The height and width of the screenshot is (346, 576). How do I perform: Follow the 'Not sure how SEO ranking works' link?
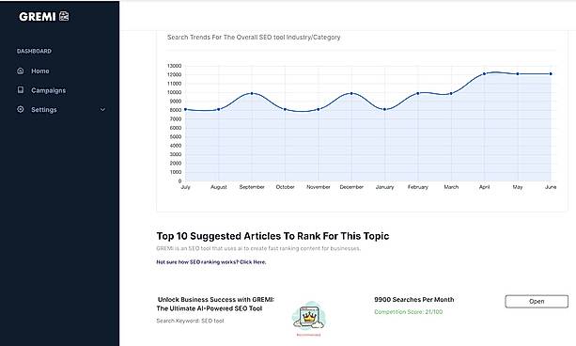(x=211, y=262)
